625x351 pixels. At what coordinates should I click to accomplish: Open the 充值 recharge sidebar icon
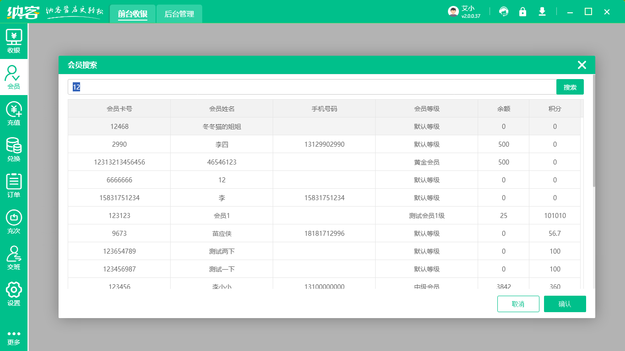(14, 113)
